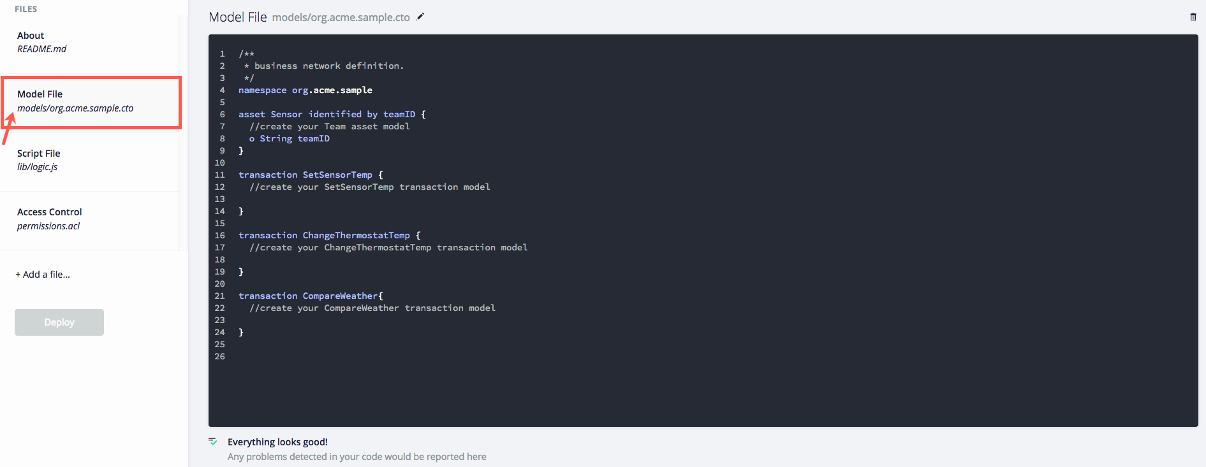
Task: Click the 'Everything looks good!' status message
Action: pyautogui.click(x=277, y=442)
